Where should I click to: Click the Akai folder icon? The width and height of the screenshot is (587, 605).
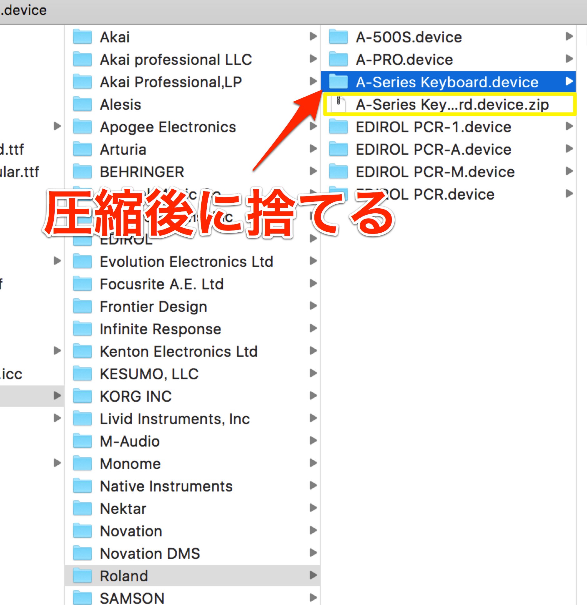coord(82,37)
